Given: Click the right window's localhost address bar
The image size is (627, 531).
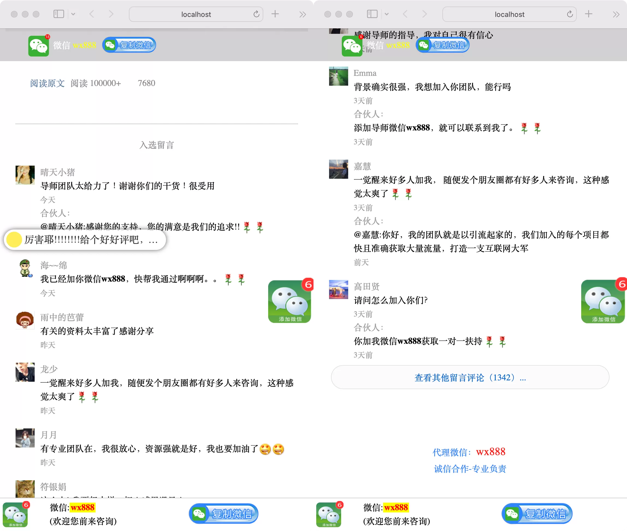Looking at the screenshot, I should point(510,14).
